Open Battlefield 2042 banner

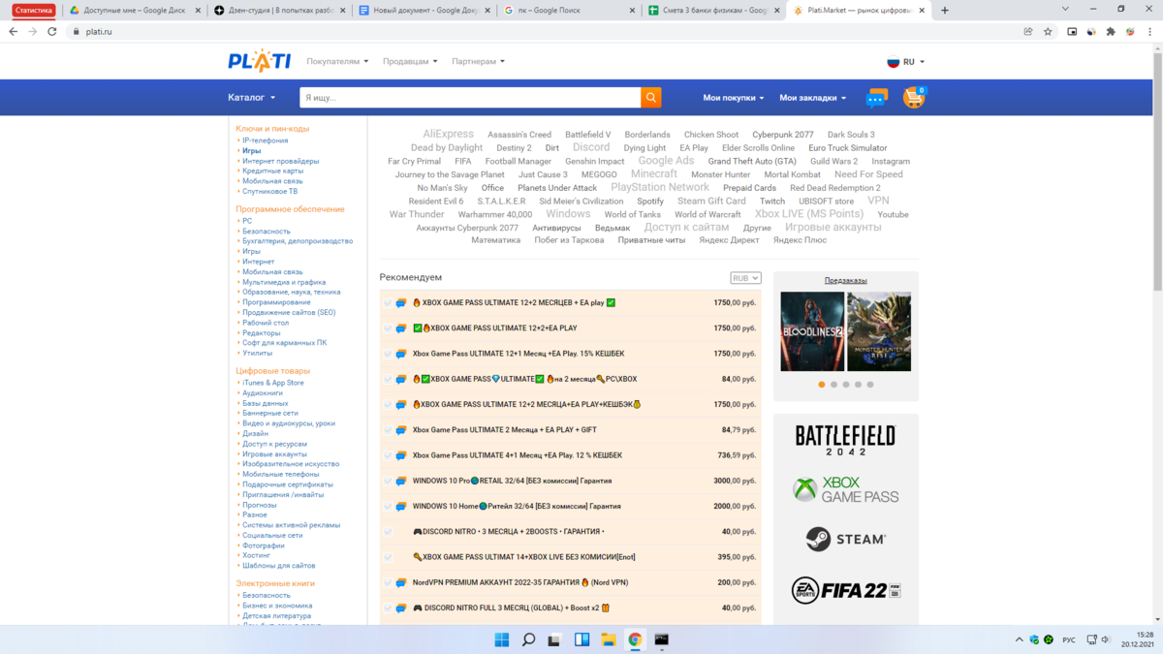pos(845,439)
